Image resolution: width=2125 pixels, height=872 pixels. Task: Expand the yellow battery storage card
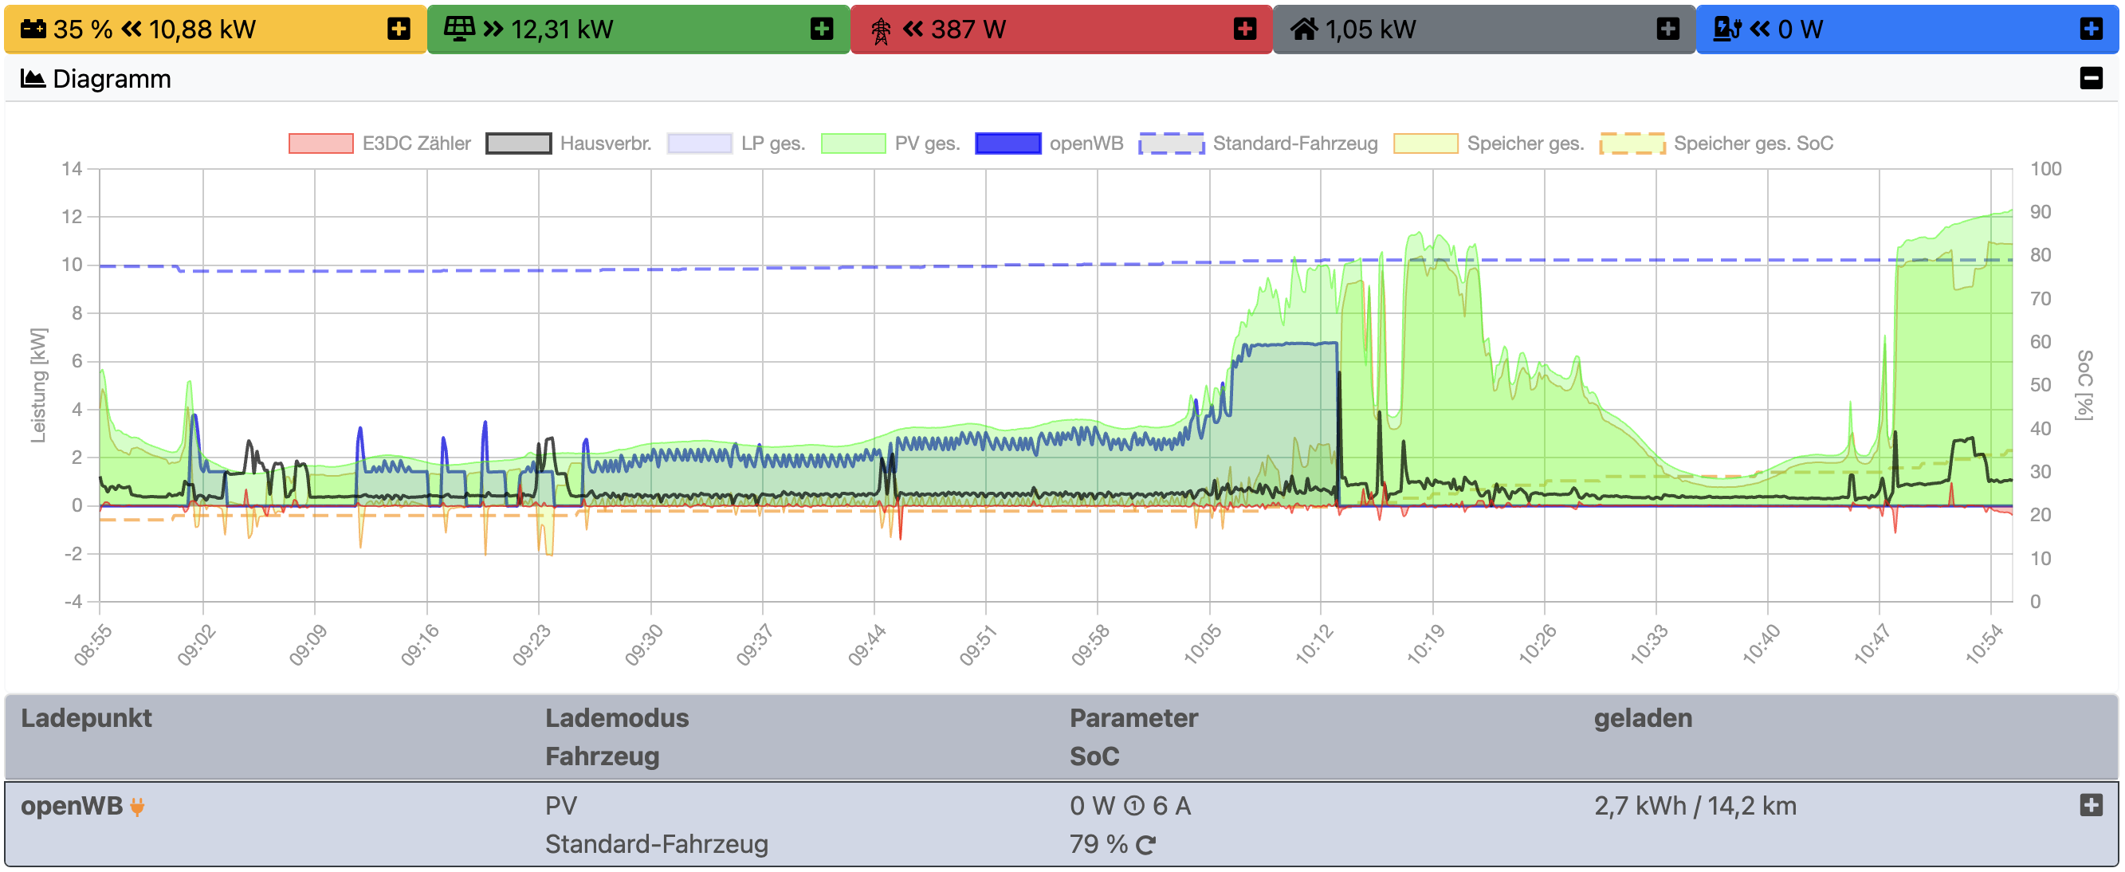pos(399,29)
